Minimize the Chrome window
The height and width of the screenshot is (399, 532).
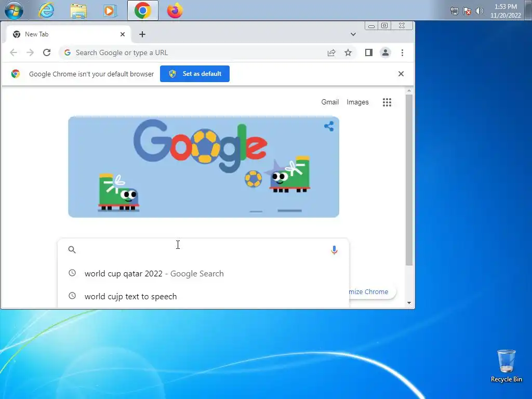[x=371, y=26]
